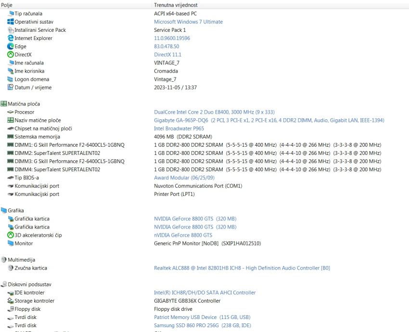Select the DIMM4: SuperTalent SUPERTALENT02 row
The height and width of the screenshot is (332, 409).
tap(204, 169)
